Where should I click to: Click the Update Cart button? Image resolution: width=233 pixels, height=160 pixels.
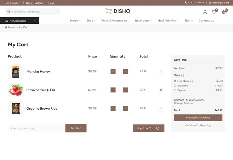click(x=149, y=128)
